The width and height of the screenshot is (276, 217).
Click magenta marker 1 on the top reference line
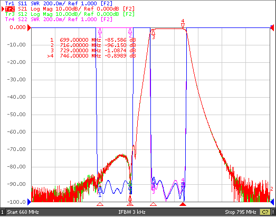click(x=100, y=33)
